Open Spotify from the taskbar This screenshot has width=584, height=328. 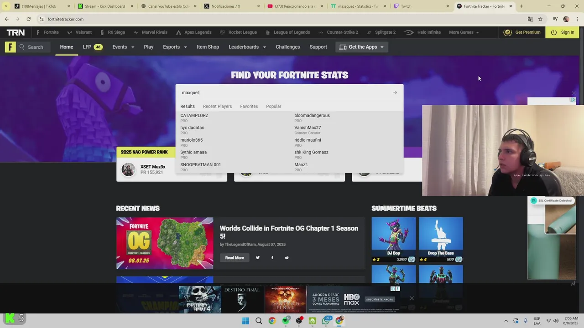point(286,321)
